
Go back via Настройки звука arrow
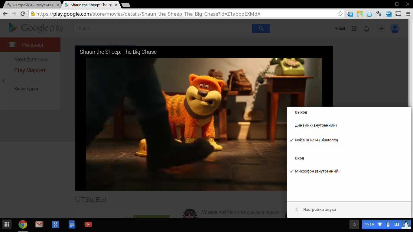tap(297, 210)
